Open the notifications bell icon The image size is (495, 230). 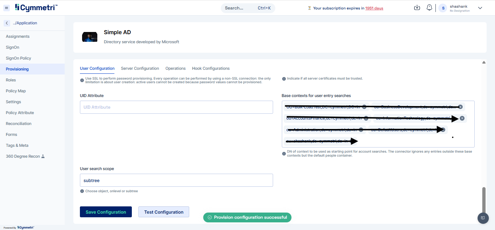click(x=429, y=8)
